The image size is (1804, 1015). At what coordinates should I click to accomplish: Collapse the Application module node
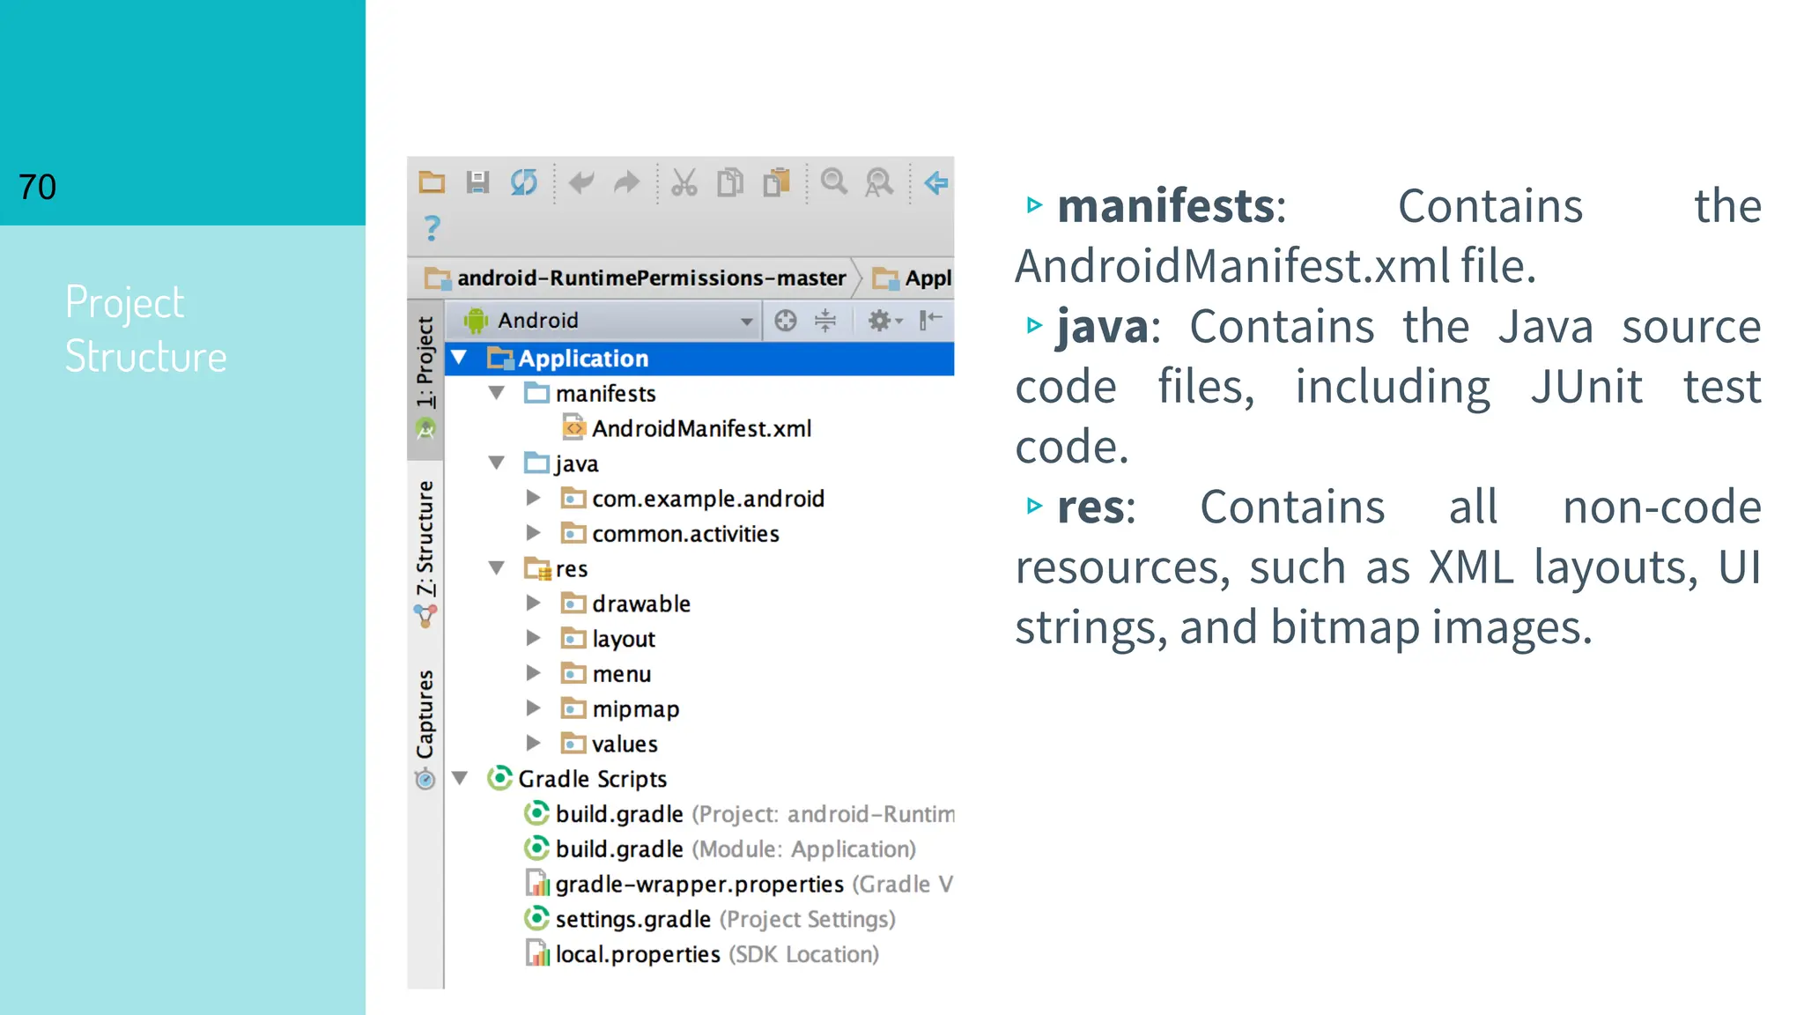(459, 358)
